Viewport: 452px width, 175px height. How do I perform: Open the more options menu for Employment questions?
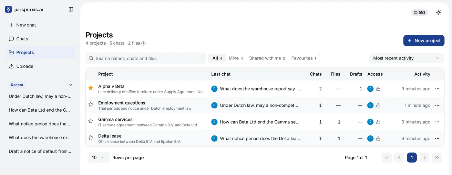point(437,105)
